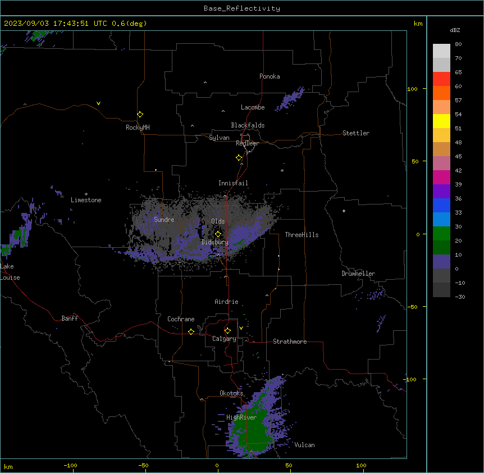Select the purple 39-36 dBZ legend swatch
Image resolution: width=484 pixels, height=473 pixels.
coord(441,192)
